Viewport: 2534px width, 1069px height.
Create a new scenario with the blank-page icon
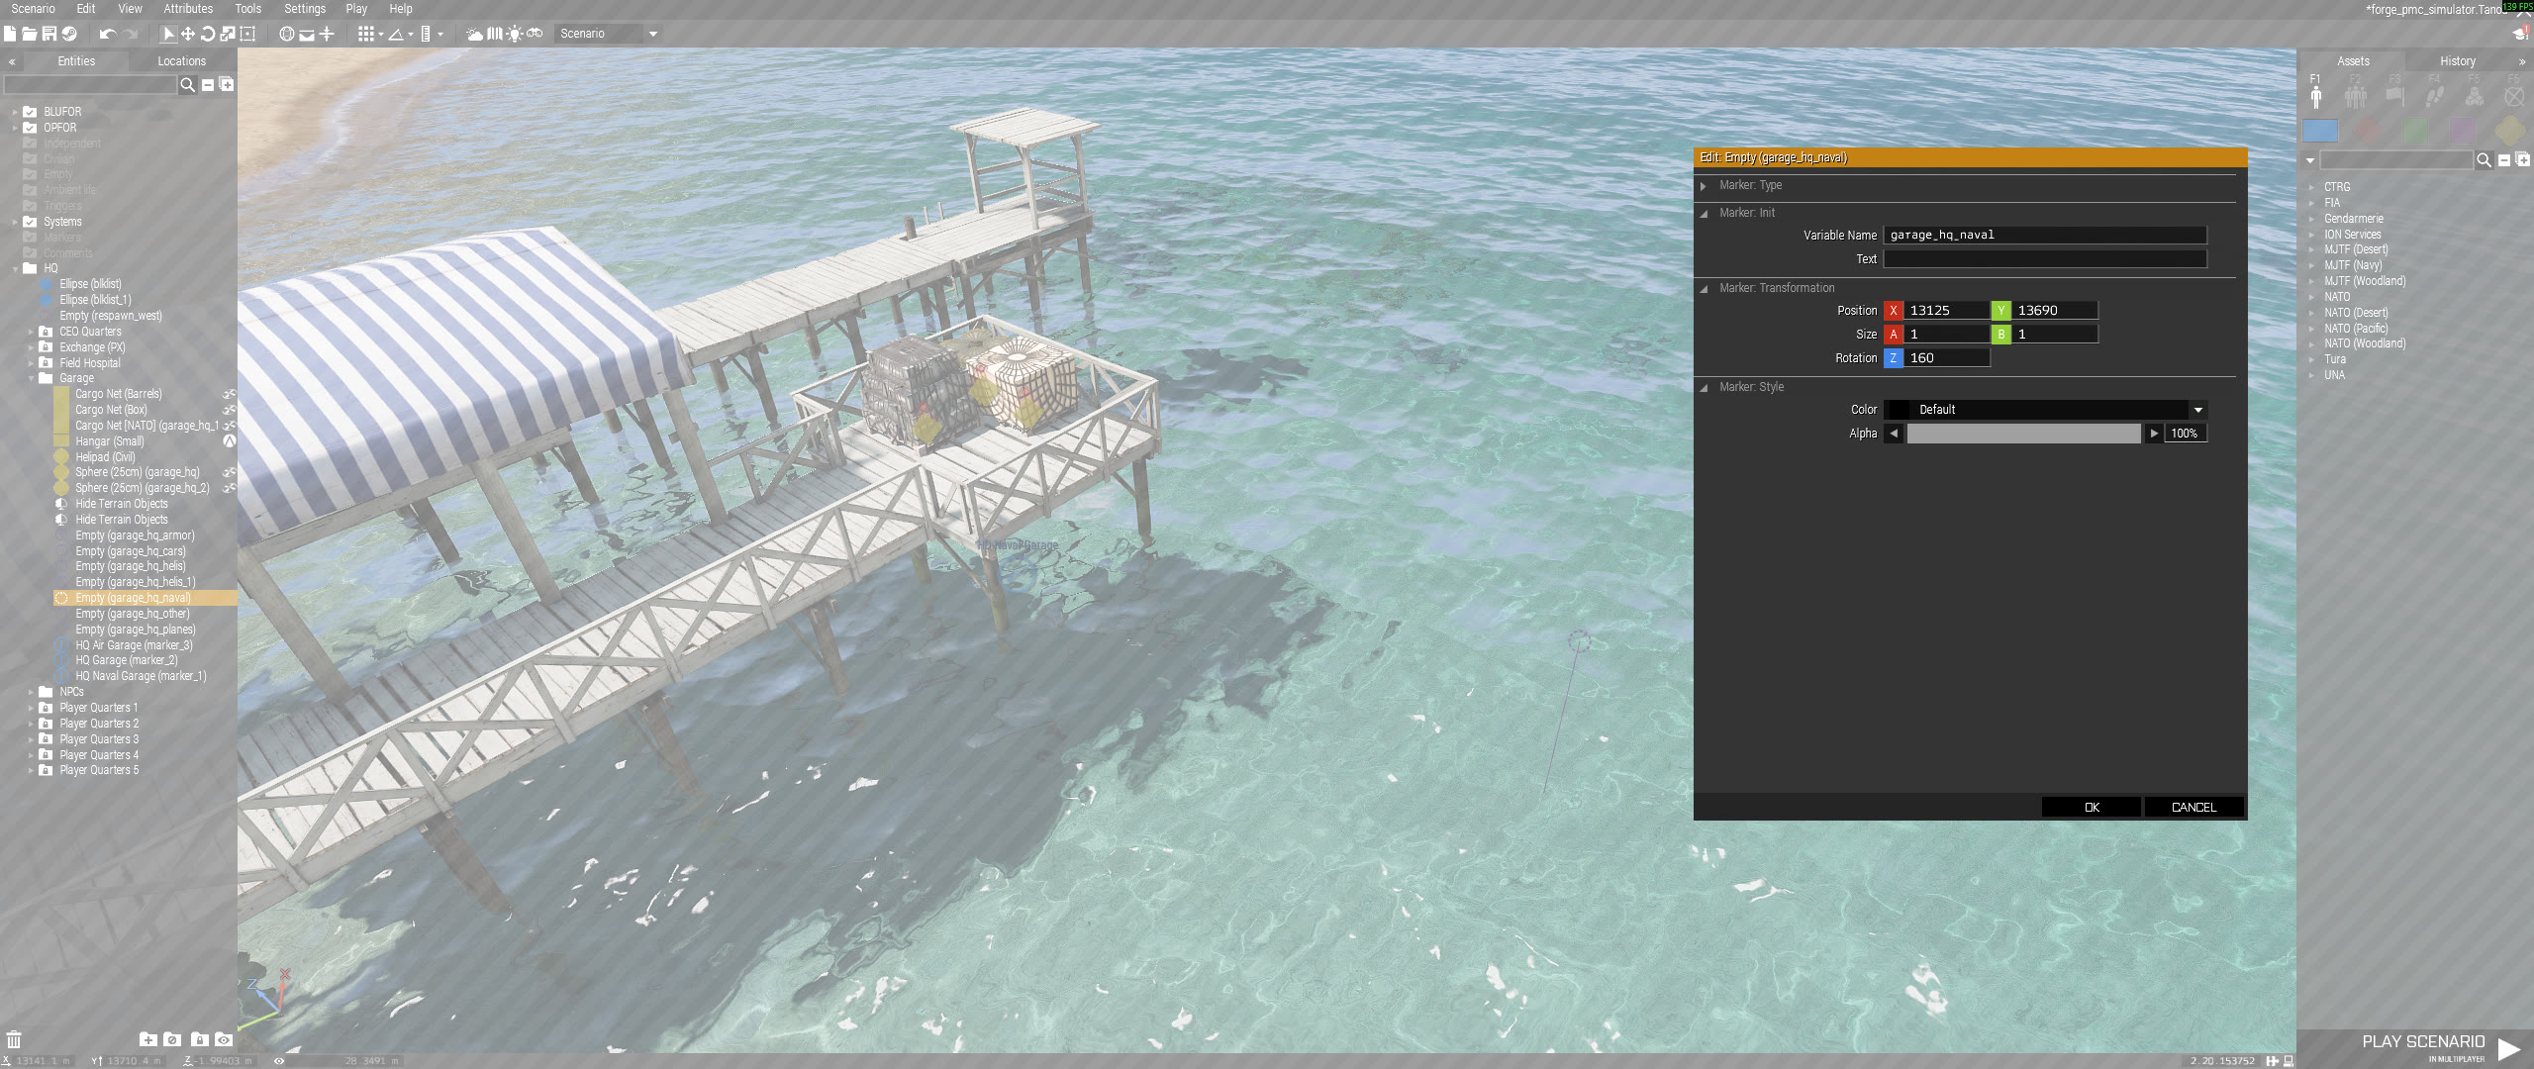point(10,34)
